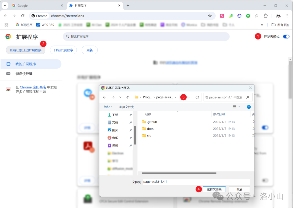Click the address bar URL chrome://extensions
The width and height of the screenshot is (293, 208).
pos(68,16)
